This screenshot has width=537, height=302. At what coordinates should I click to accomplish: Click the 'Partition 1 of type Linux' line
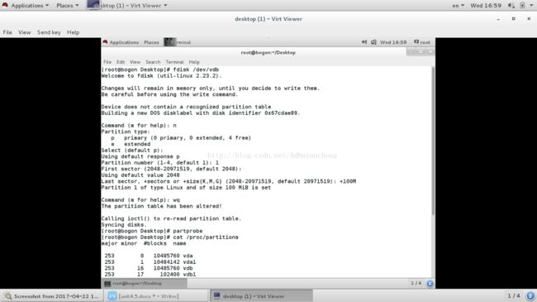(186, 188)
